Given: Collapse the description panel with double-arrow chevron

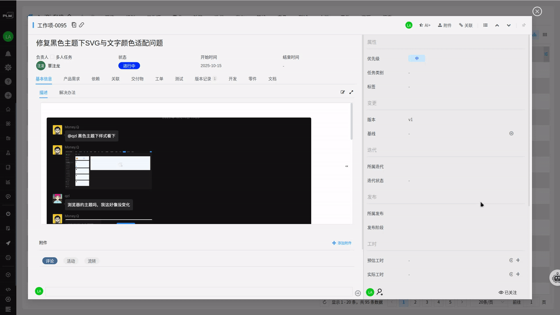Looking at the screenshot, I should pyautogui.click(x=346, y=166).
